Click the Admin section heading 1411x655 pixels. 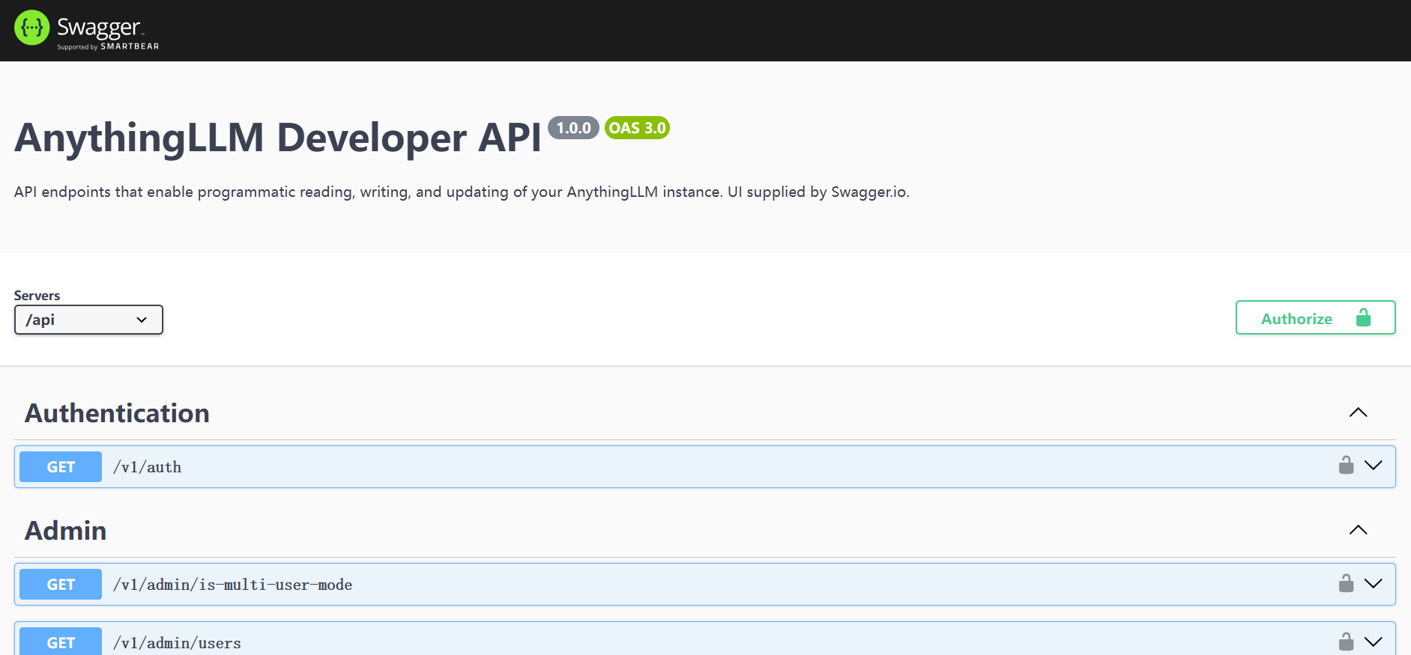pyautogui.click(x=66, y=531)
